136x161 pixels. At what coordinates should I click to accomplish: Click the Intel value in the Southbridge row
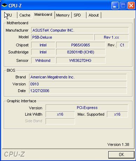(43, 52)
